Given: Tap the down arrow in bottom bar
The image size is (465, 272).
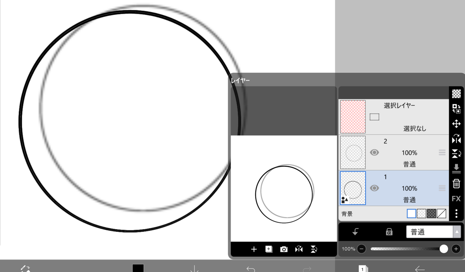Looking at the screenshot, I should click(x=195, y=269).
